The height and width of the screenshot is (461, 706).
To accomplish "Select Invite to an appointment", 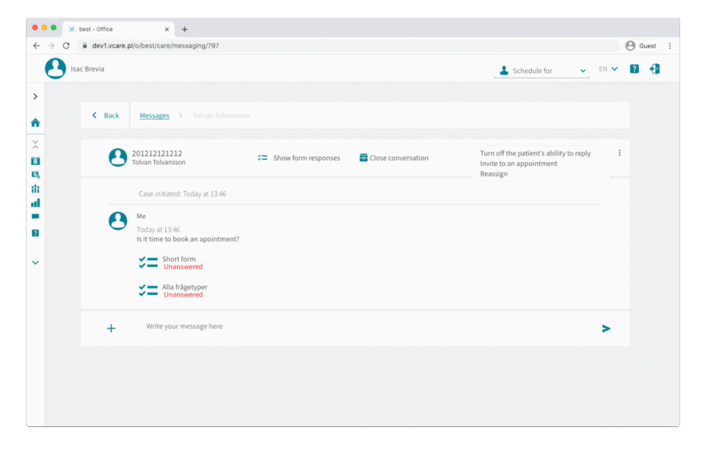I will point(519,164).
